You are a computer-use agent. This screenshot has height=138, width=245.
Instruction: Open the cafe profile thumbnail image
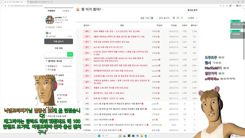[50, 20]
